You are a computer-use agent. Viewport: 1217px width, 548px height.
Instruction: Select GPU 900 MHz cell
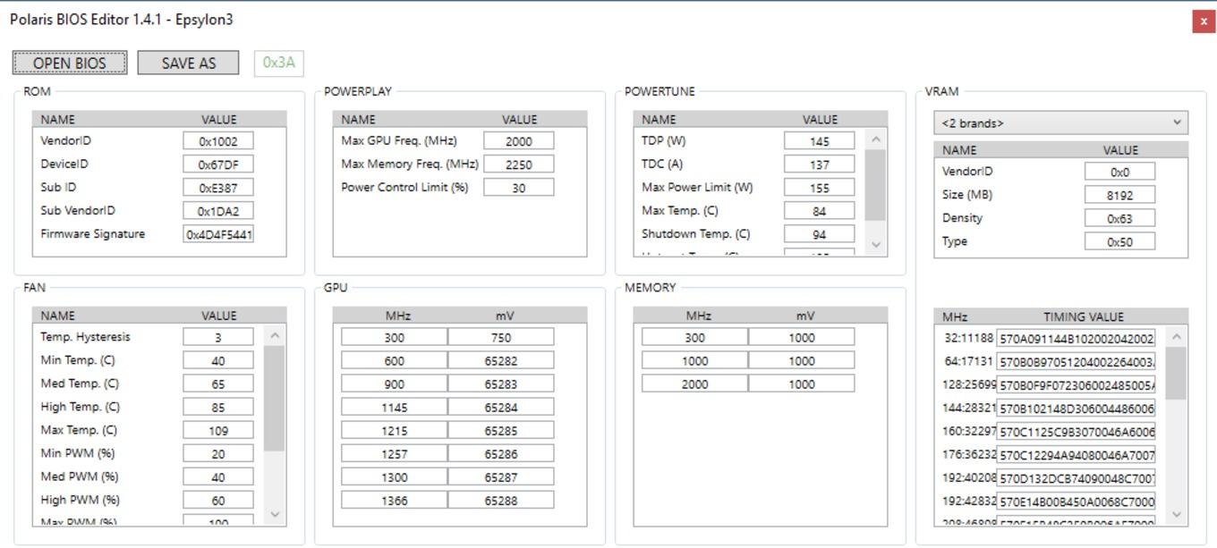click(395, 384)
